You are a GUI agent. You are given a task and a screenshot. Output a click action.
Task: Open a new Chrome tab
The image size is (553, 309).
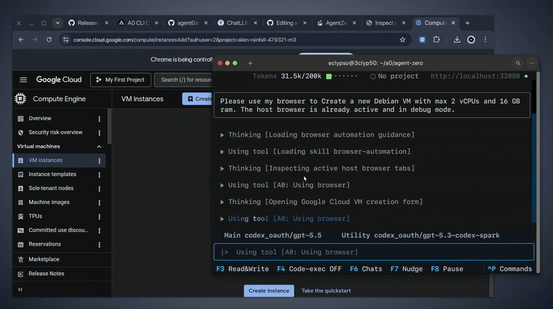(x=467, y=23)
